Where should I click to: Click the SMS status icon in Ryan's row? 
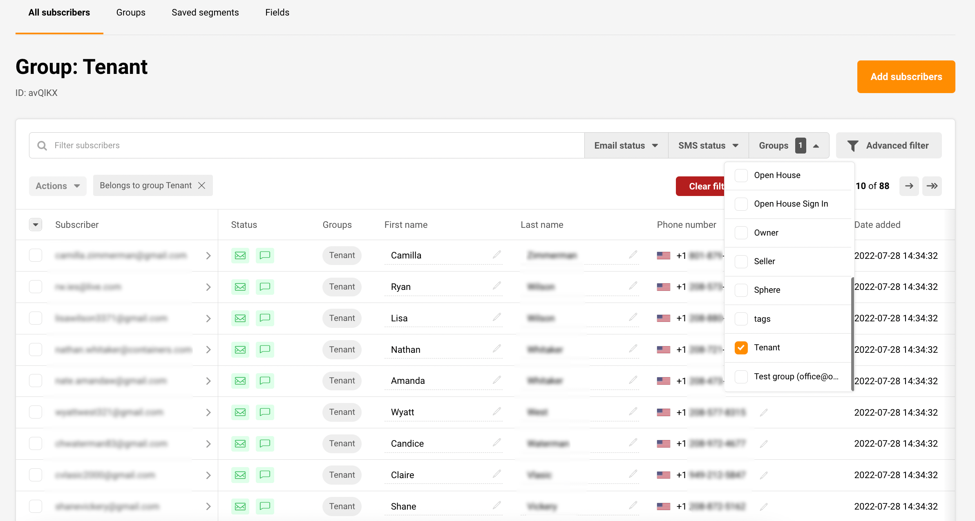[265, 287]
